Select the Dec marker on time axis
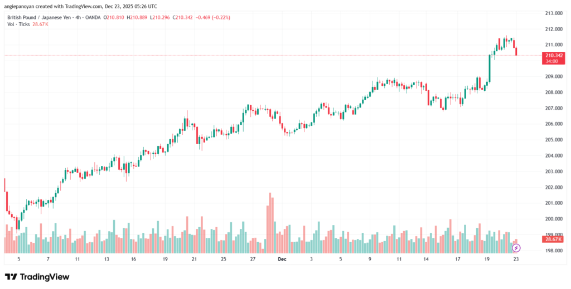Screen dimensions: 571x289 (x=282, y=259)
